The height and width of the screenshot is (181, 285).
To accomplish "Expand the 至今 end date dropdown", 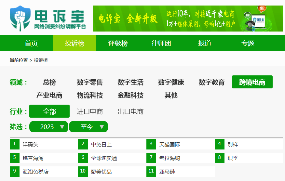I will [x=88, y=127].
